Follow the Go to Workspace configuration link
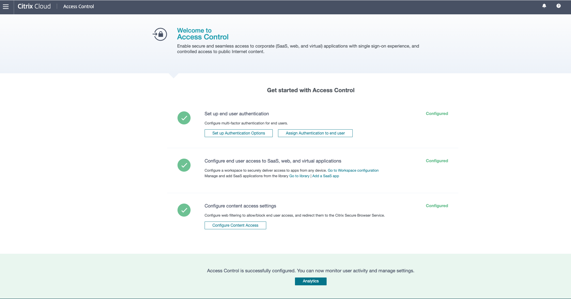571x299 pixels. pyautogui.click(x=353, y=170)
